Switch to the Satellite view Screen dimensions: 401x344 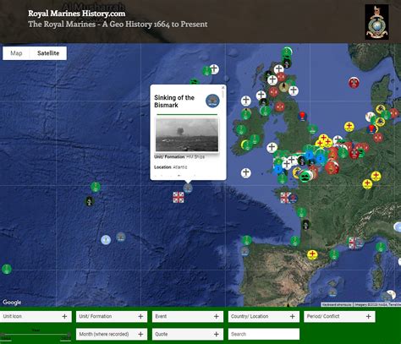[48, 53]
